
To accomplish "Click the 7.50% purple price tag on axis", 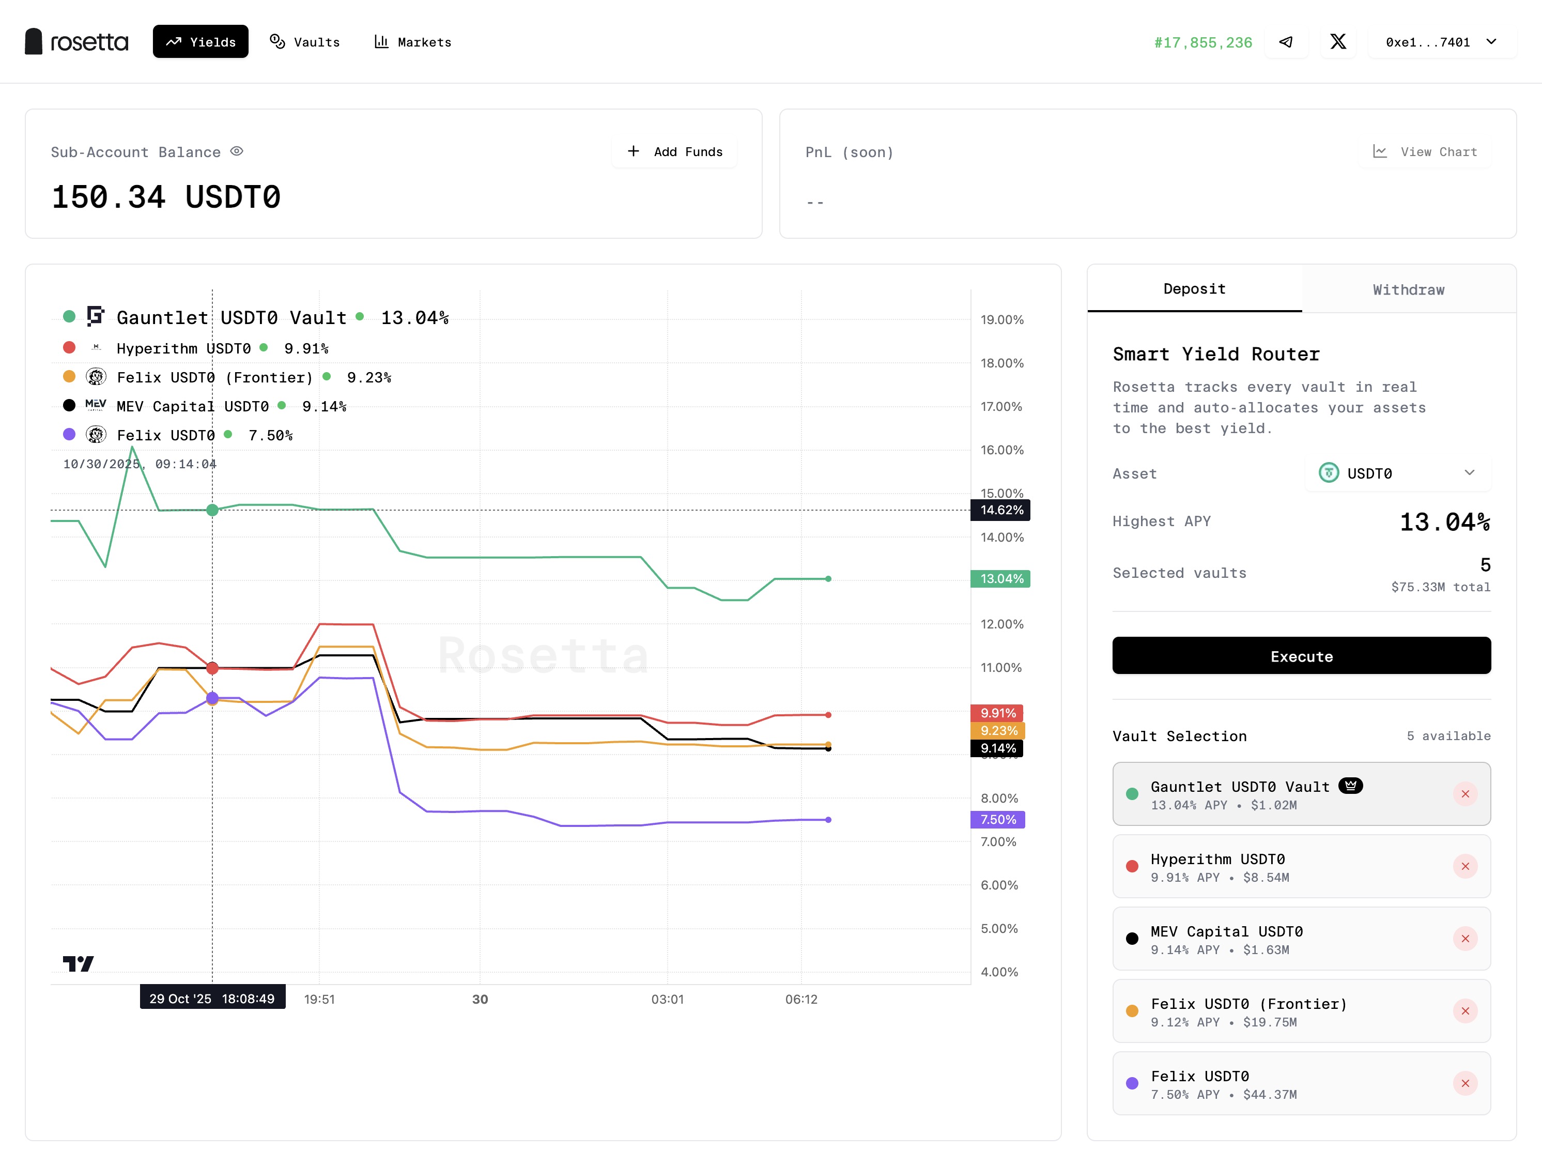I will (x=997, y=819).
